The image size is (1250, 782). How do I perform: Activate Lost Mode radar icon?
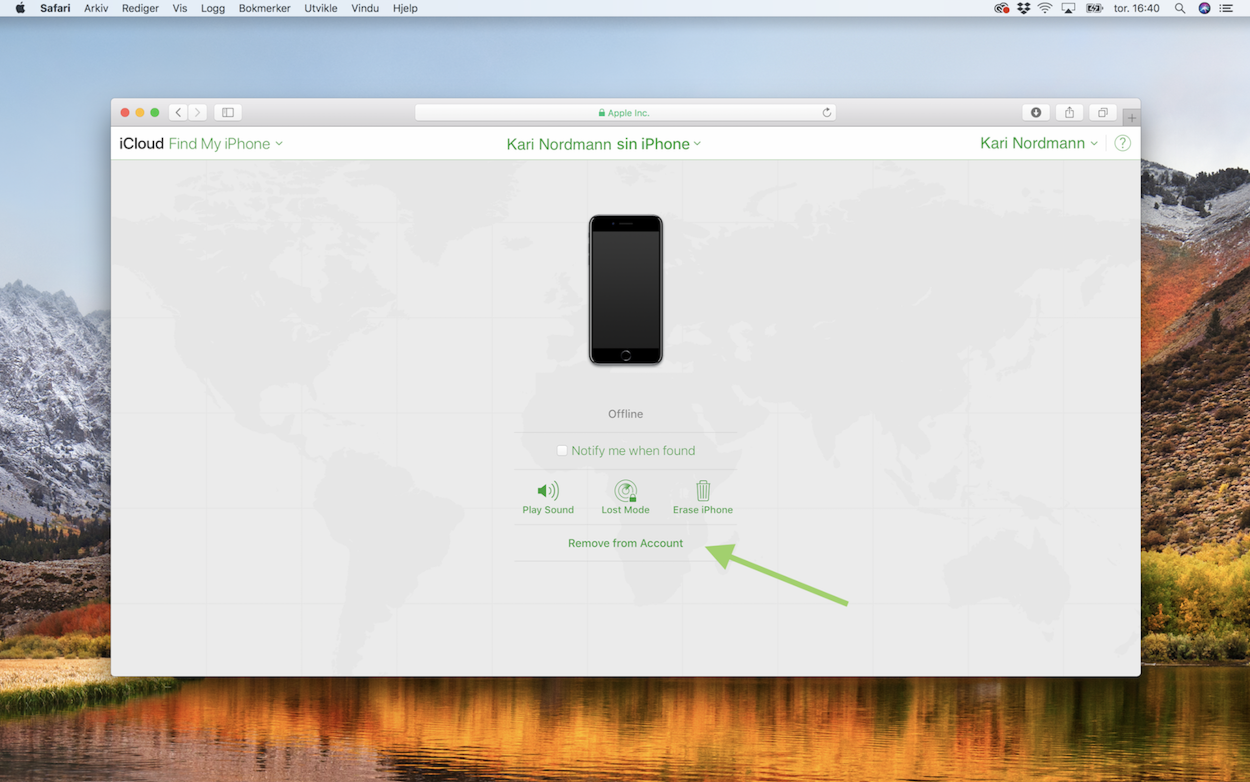coord(625,490)
